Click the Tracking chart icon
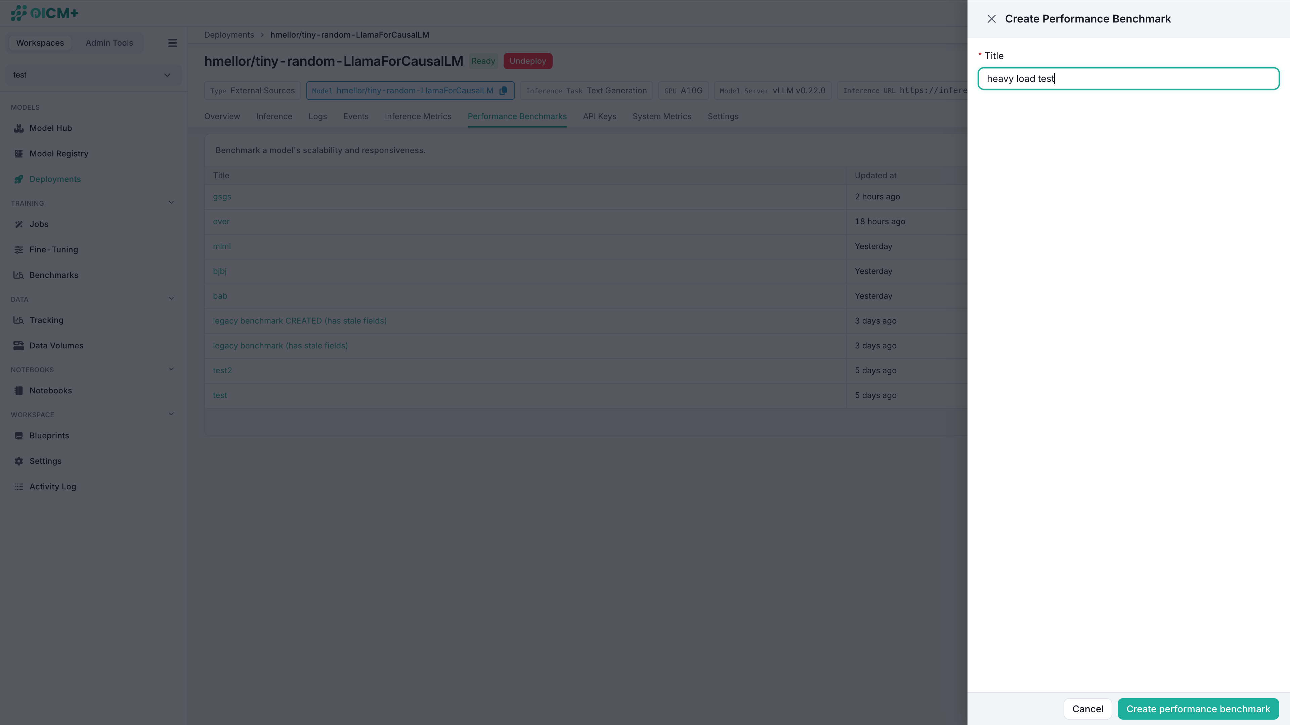 point(18,320)
